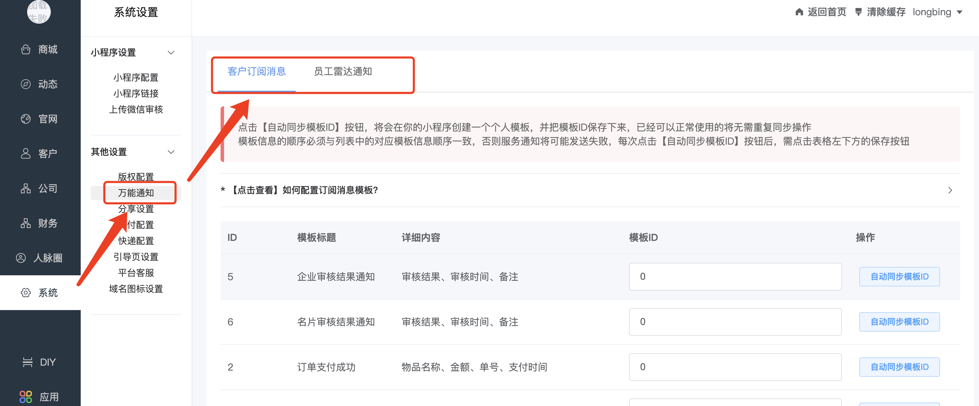
Task: Click the 系统设置 panel title
Action: click(x=136, y=12)
